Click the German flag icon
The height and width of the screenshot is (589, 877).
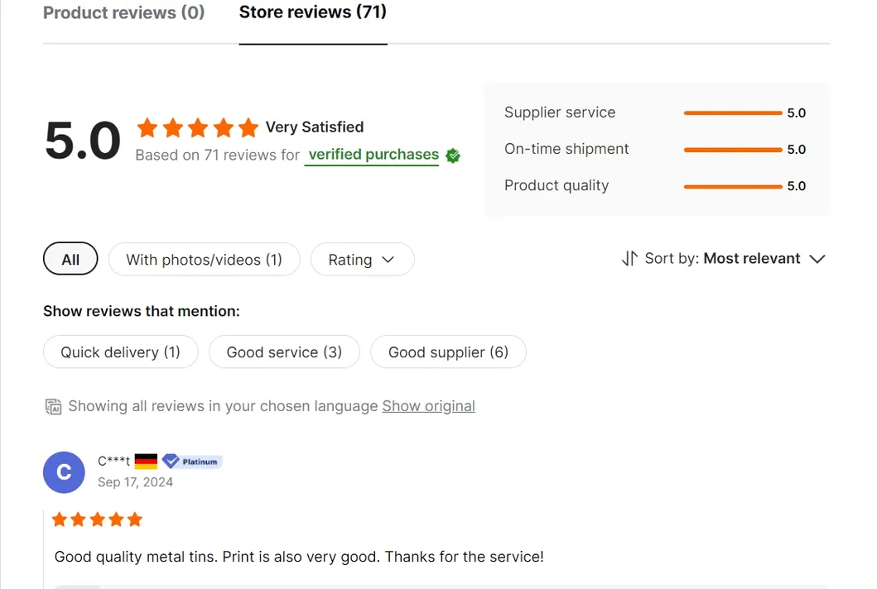pos(146,462)
